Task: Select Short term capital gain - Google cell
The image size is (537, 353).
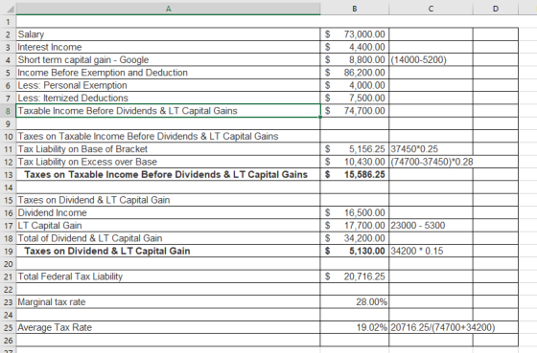Action: pos(168,60)
